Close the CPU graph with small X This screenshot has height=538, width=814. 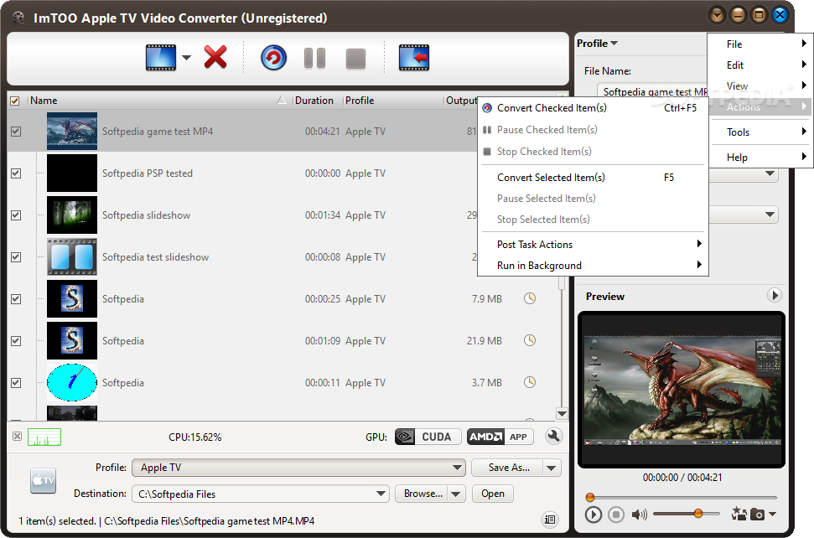click(17, 437)
